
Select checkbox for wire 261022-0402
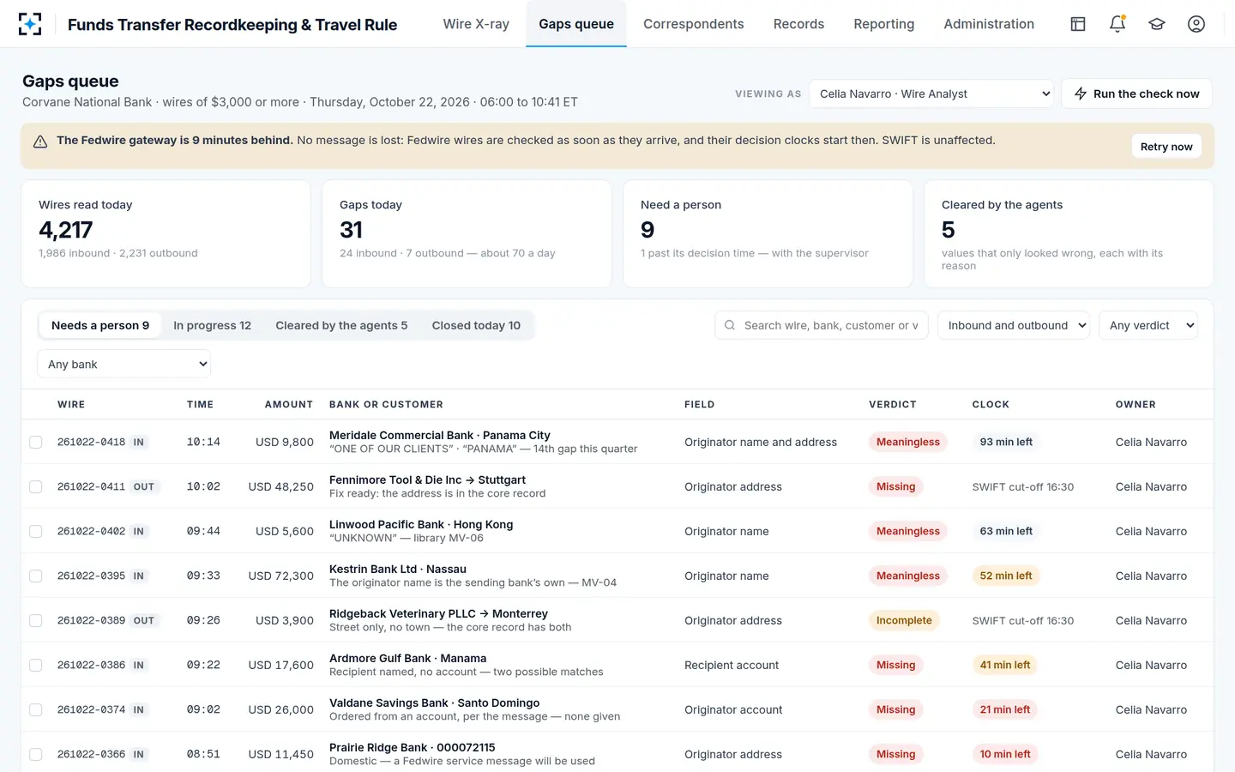(36, 532)
